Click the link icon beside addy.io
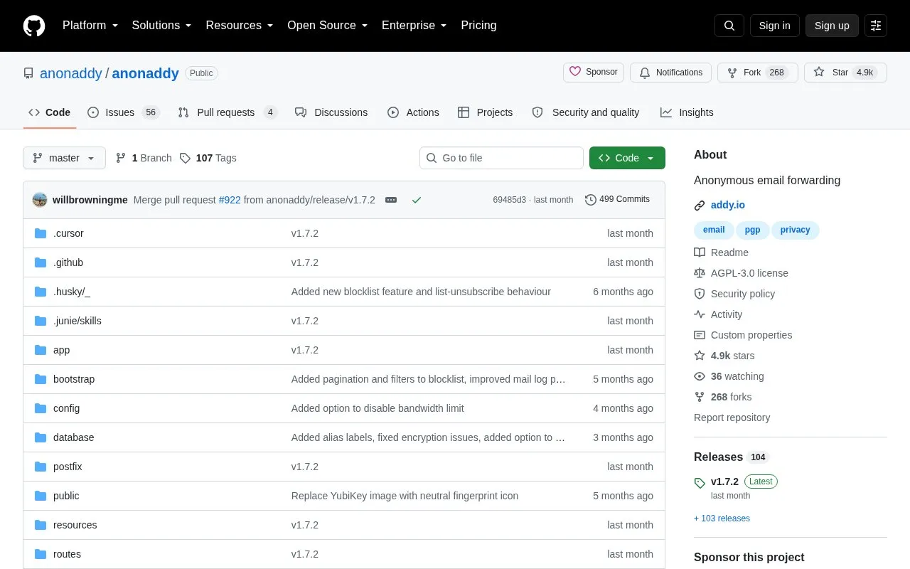This screenshot has height=569, width=910. [x=700, y=206]
